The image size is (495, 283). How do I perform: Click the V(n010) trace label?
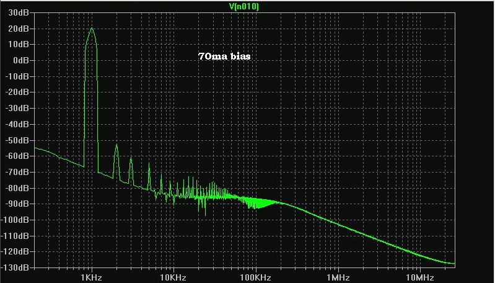[243, 6]
